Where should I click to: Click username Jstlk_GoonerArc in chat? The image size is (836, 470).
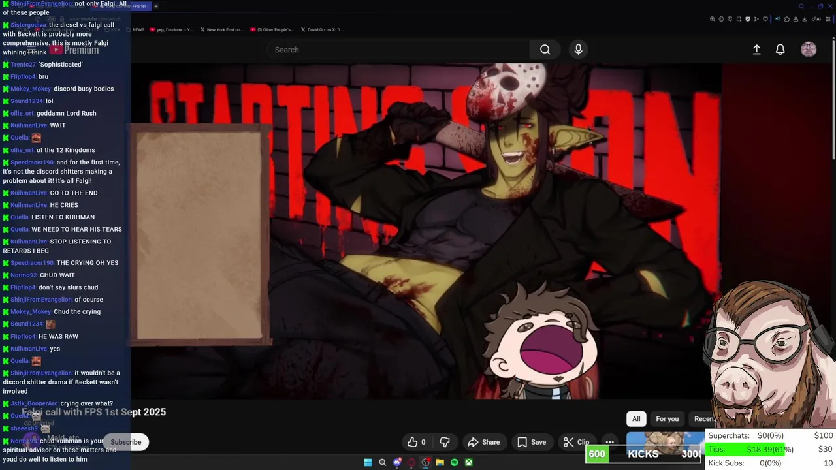click(x=34, y=403)
